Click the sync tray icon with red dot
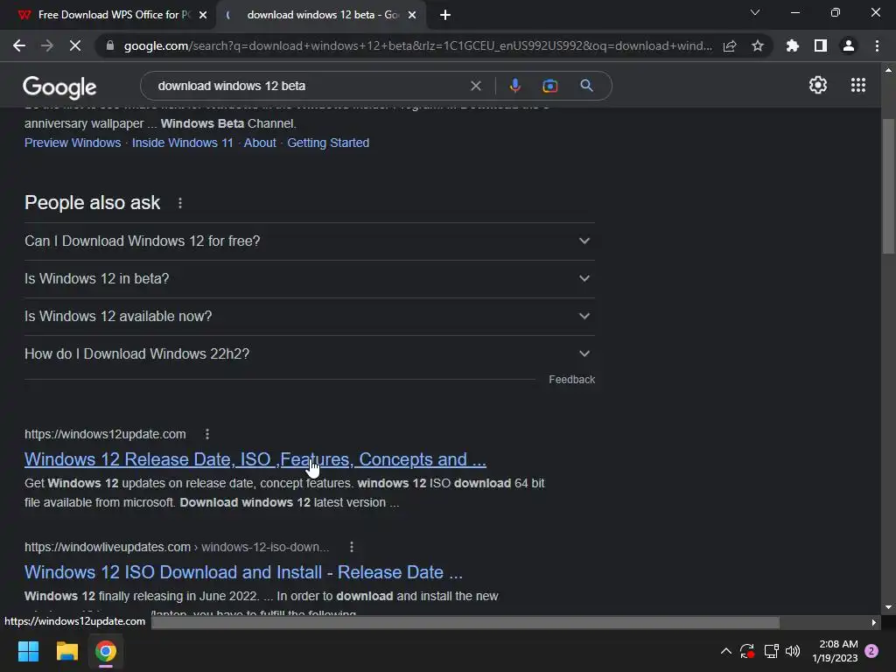This screenshot has width=896, height=672. 747,651
